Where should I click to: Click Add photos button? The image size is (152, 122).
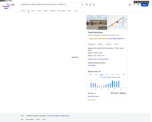click(123, 93)
